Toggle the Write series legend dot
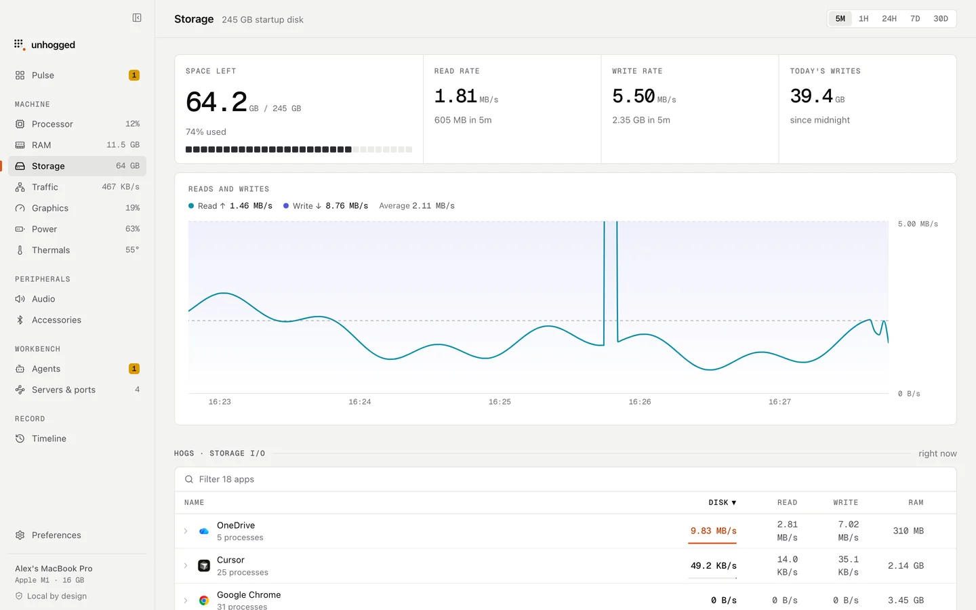 [286, 206]
